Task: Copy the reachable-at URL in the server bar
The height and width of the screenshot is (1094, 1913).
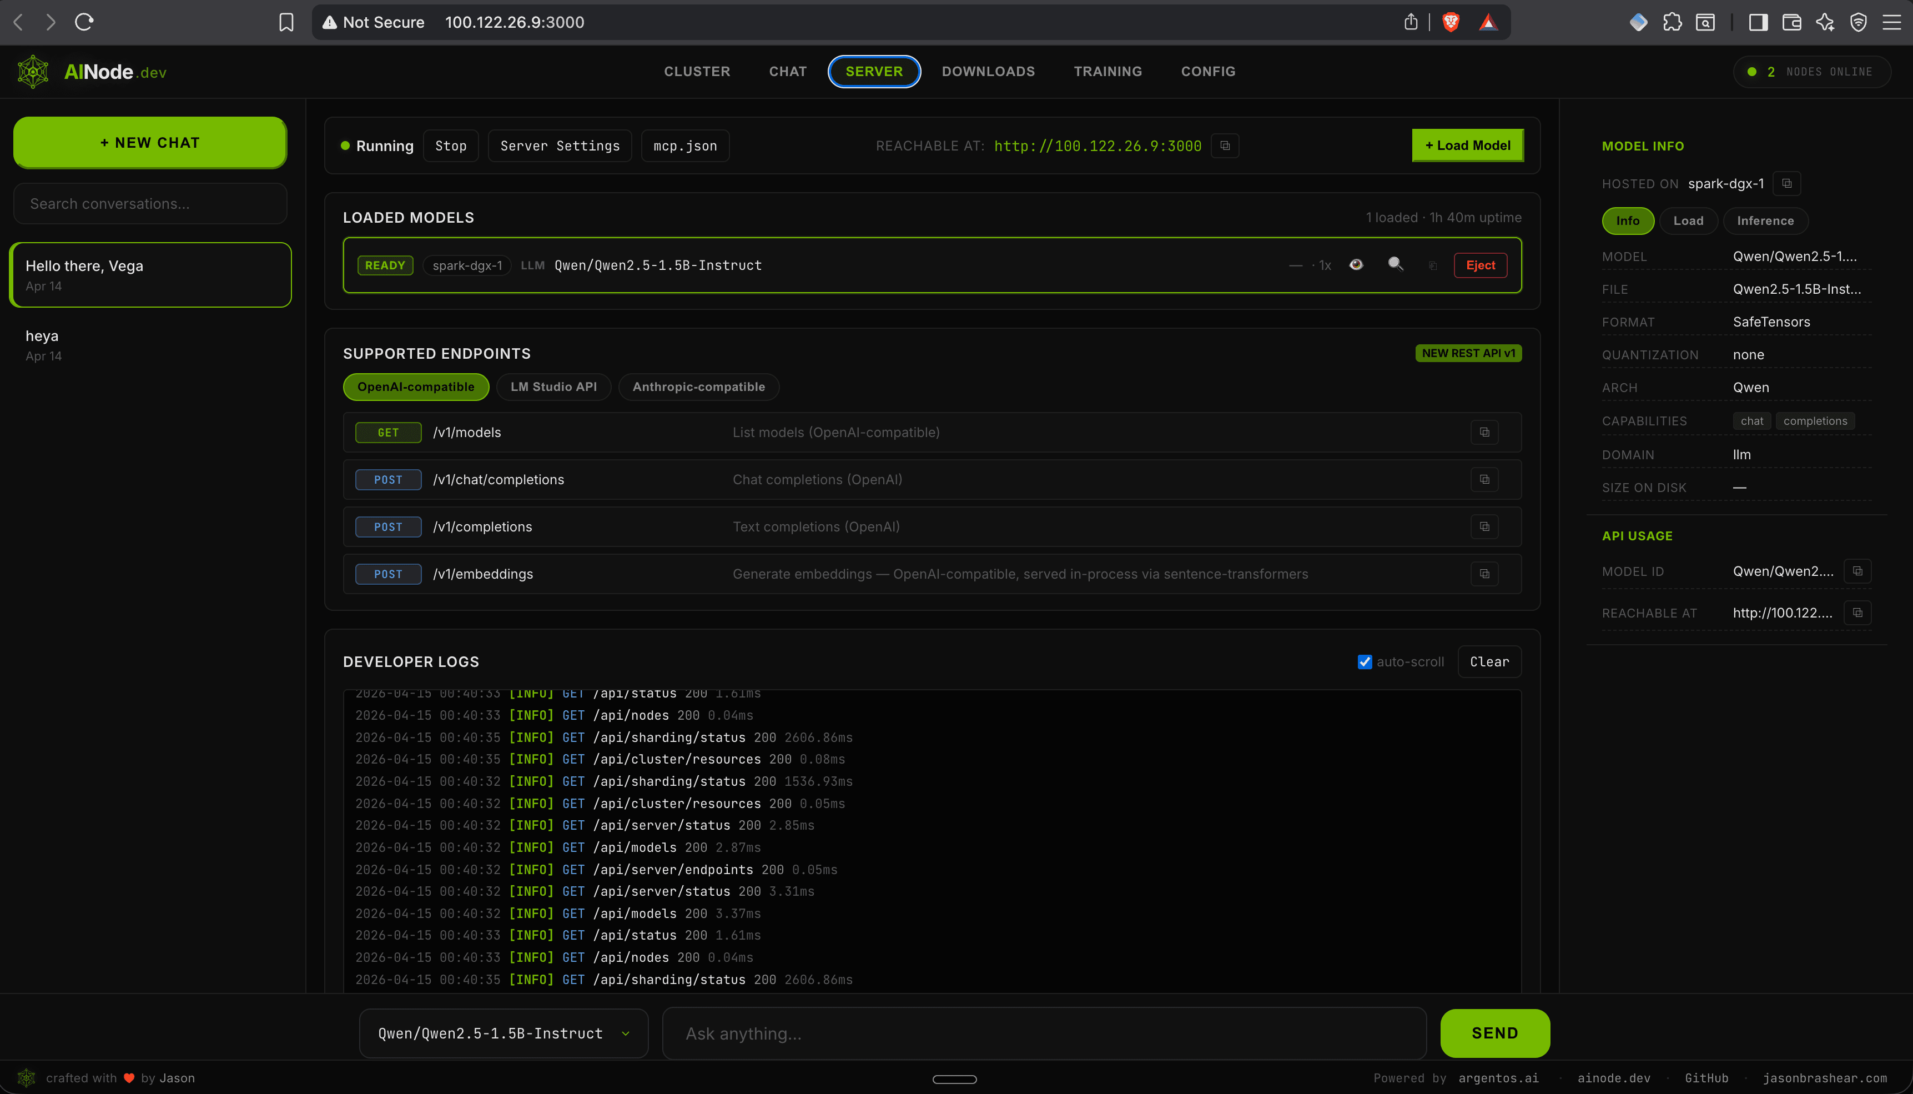Action: (1225, 145)
